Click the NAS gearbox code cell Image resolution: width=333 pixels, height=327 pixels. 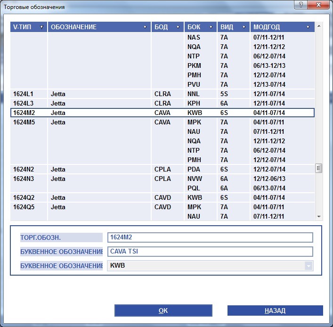click(x=194, y=37)
